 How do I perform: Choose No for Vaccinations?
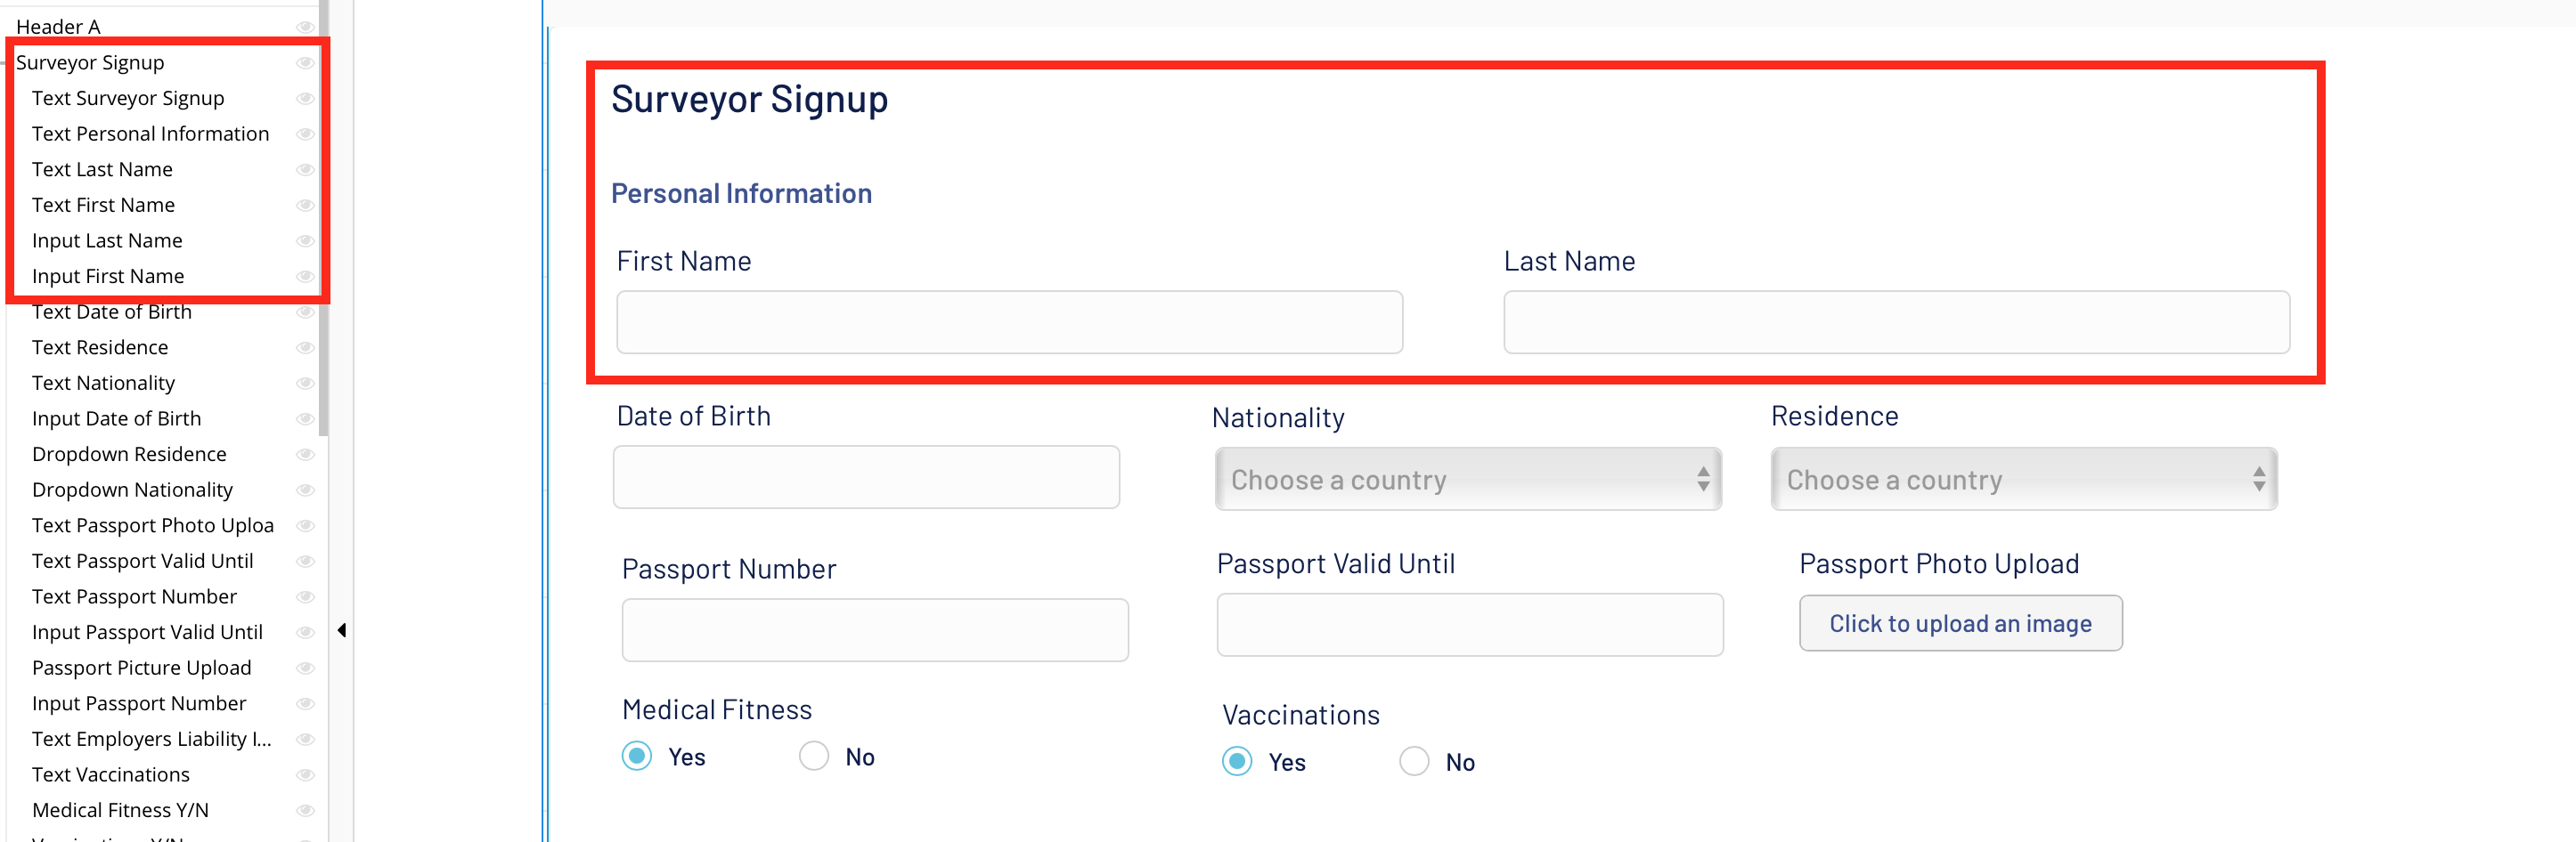click(x=1414, y=762)
